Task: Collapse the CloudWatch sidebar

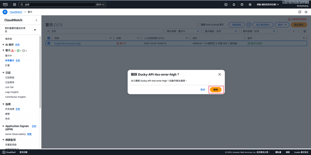Action: pos(36,20)
